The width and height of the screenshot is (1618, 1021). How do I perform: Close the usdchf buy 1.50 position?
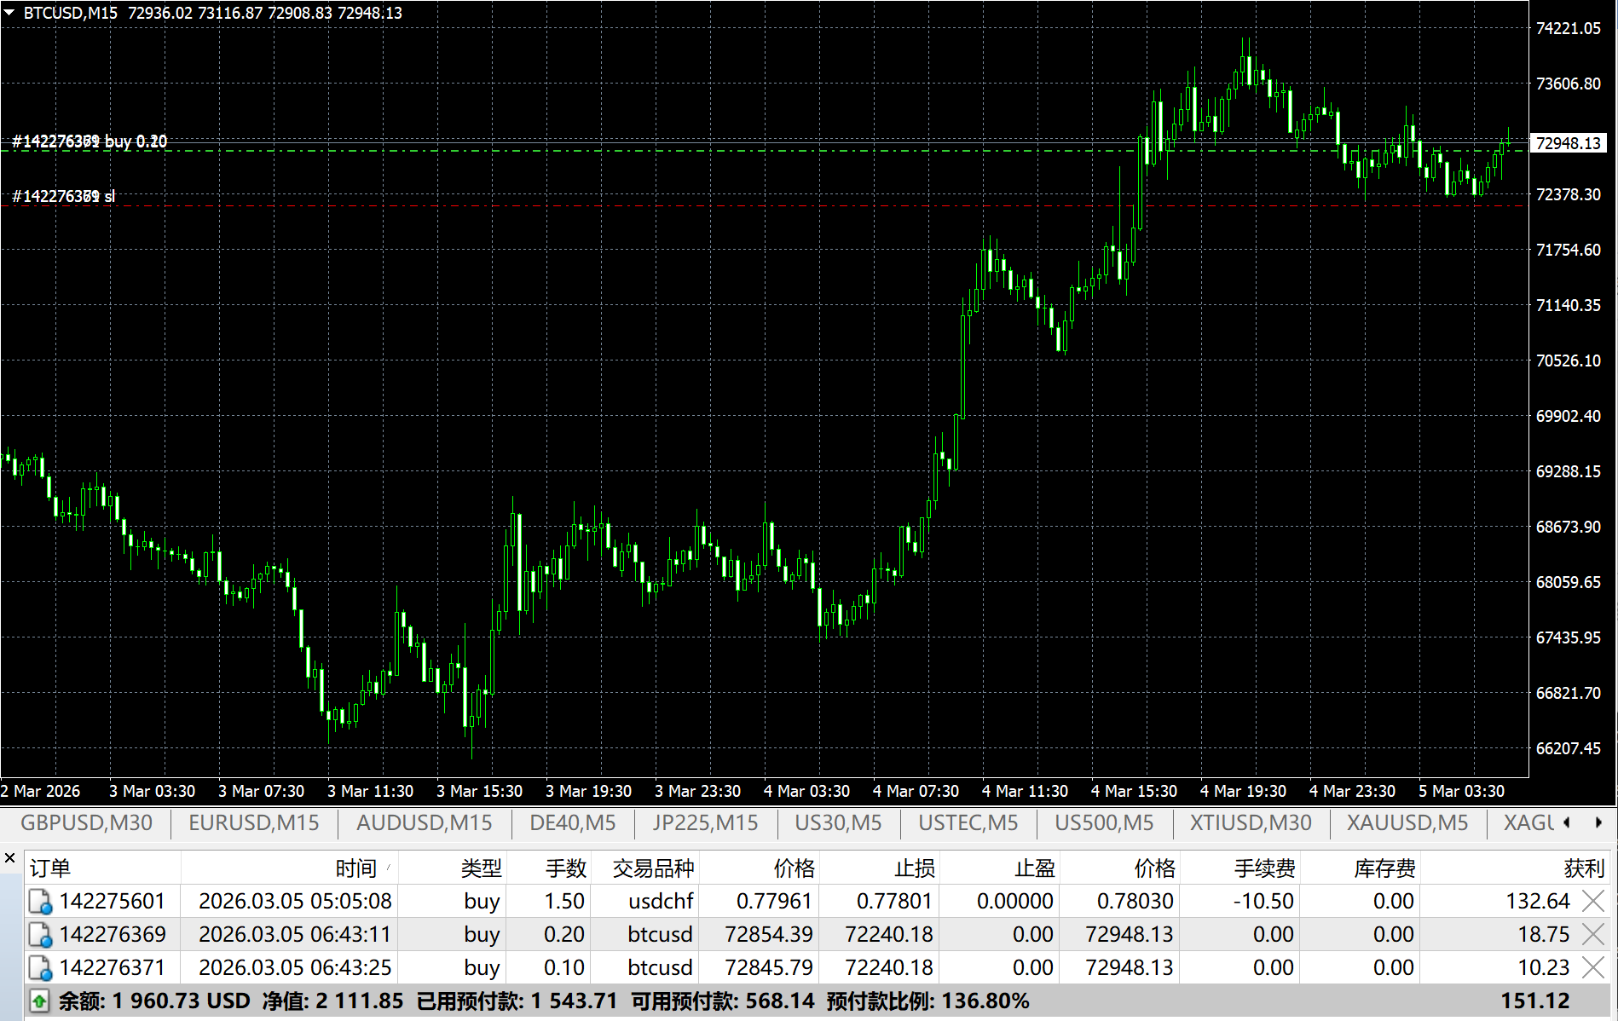[1592, 902]
